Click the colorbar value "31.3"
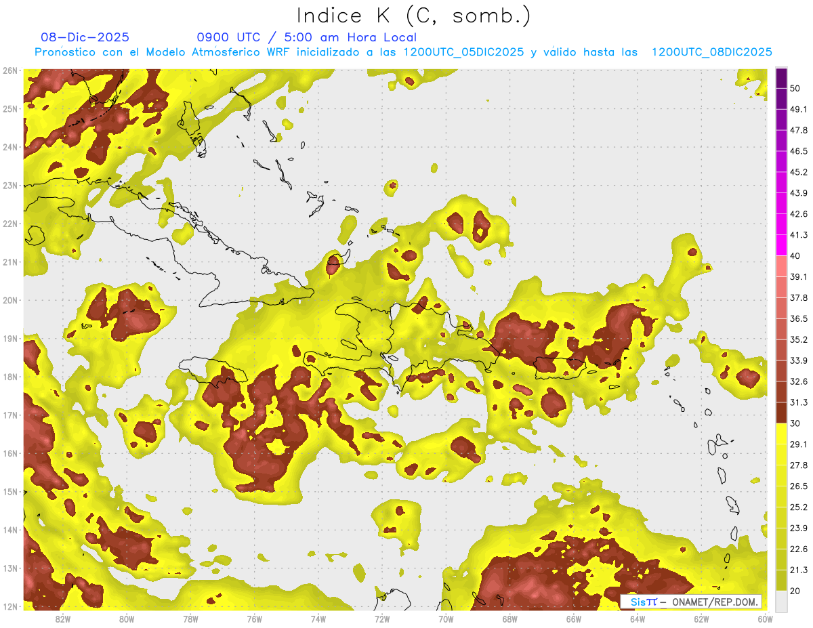813x628 pixels. [798, 402]
